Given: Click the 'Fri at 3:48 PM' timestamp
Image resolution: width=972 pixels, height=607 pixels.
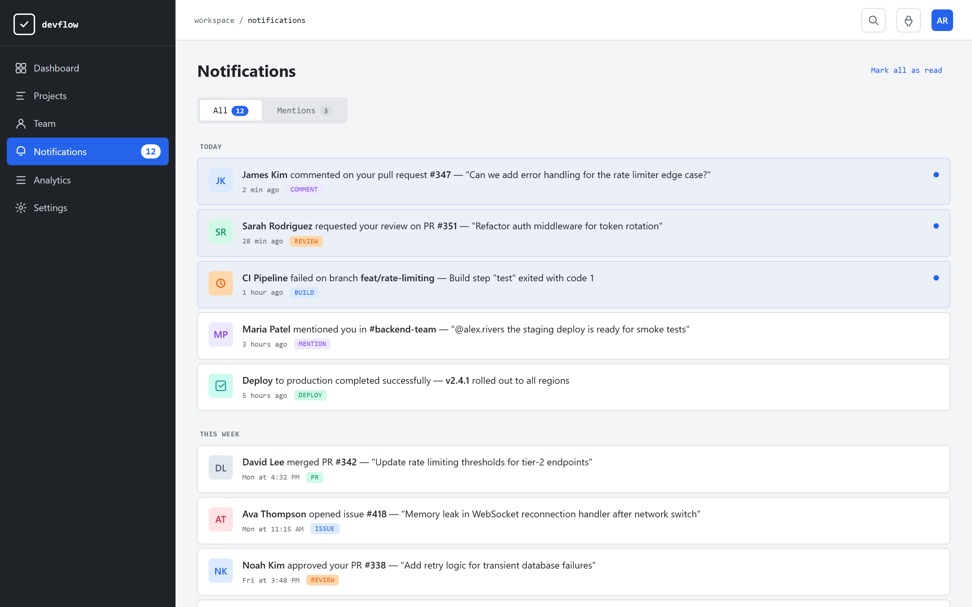Looking at the screenshot, I should point(271,580).
